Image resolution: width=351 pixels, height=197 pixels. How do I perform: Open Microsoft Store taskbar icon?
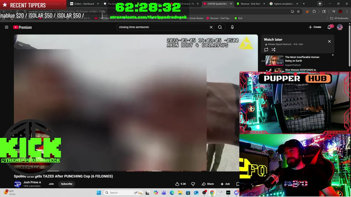tap(188, 193)
